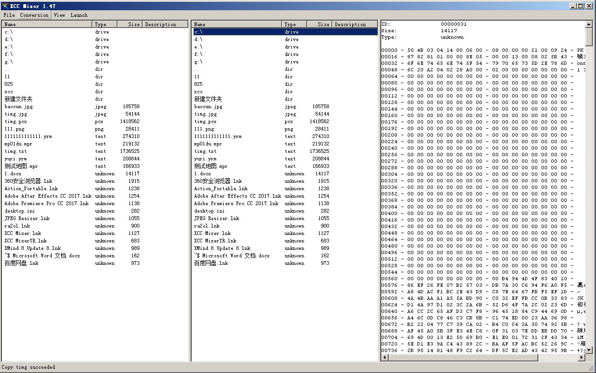Select 111.png in right pane
The height and width of the screenshot is (373, 596).
pyautogui.click(x=204, y=129)
